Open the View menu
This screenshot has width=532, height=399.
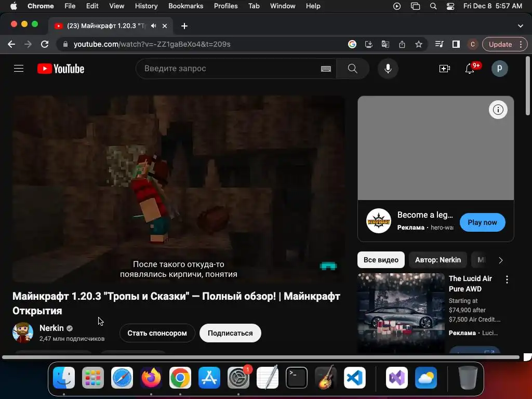(x=116, y=6)
